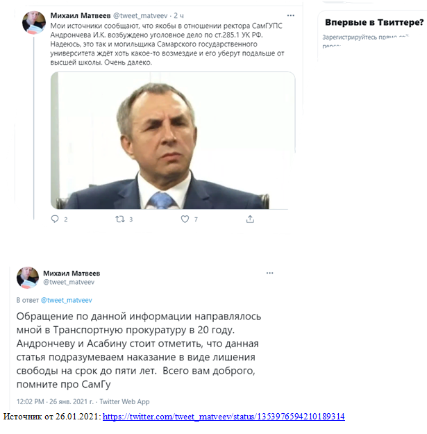Click the 'Впервые в Твиттере?' heading

coord(374,22)
